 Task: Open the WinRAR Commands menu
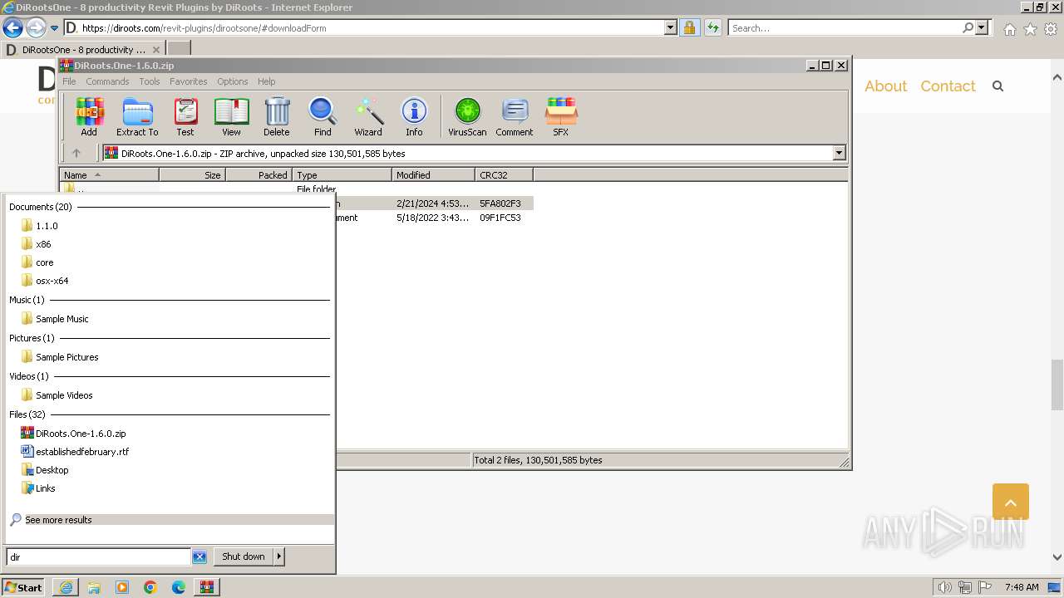click(x=107, y=81)
